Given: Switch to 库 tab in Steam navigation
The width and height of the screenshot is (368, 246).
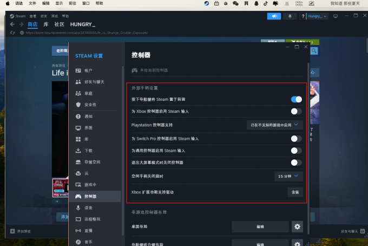Looking at the screenshot, I should 46,24.
